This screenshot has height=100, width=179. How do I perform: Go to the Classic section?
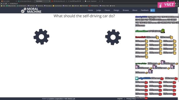107,10
